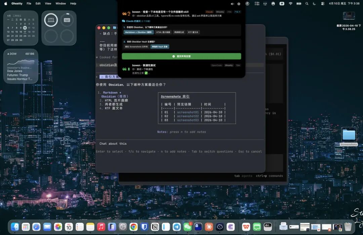Open Google Chrome from the Dock
The image size is (363, 235).
pos(133,227)
